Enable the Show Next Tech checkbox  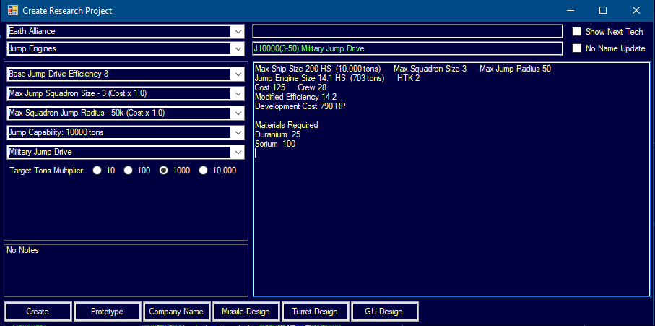pyautogui.click(x=576, y=31)
